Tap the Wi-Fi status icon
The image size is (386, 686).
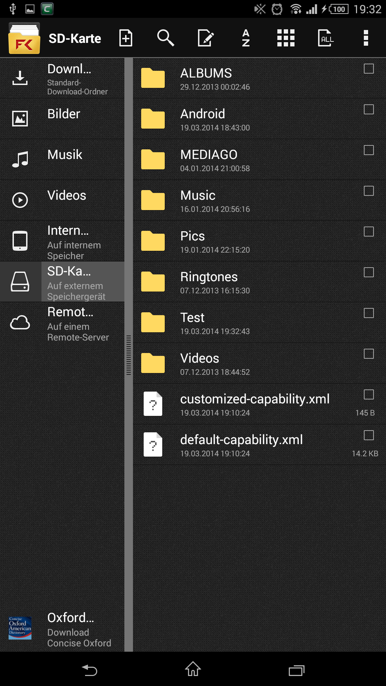tap(296, 9)
